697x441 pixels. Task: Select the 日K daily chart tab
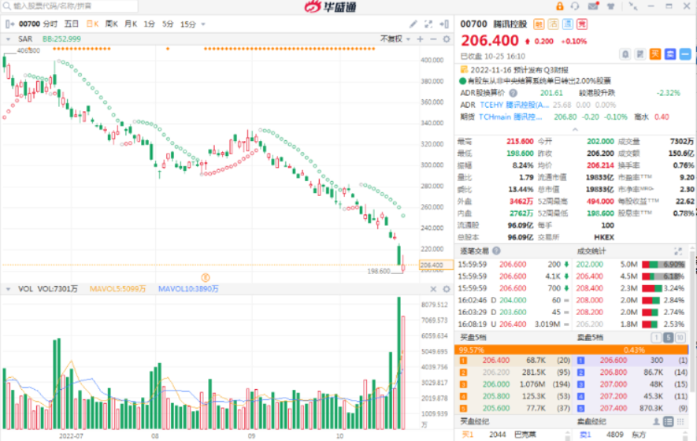92,24
